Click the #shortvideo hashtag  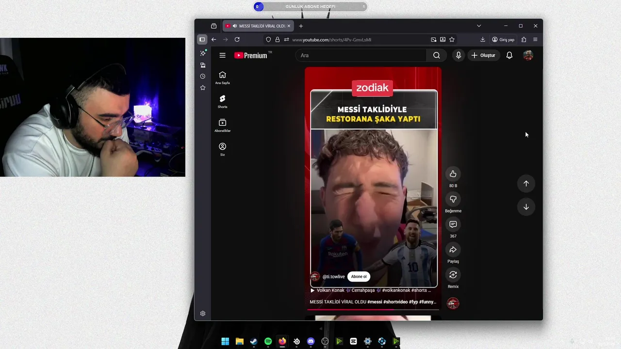(395, 301)
